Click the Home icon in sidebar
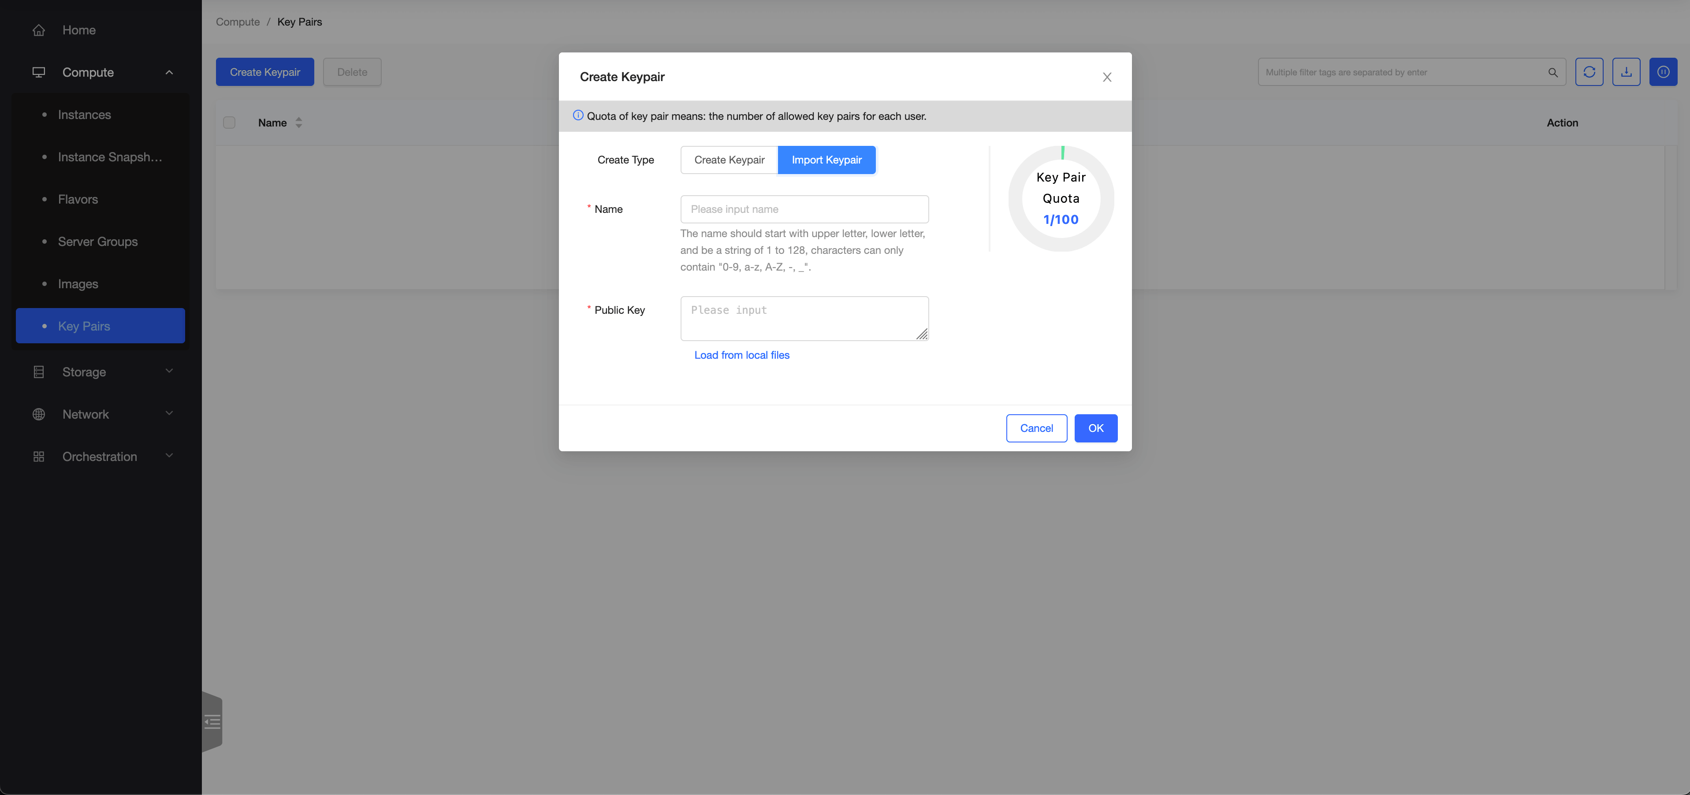This screenshot has width=1690, height=795. tap(39, 30)
